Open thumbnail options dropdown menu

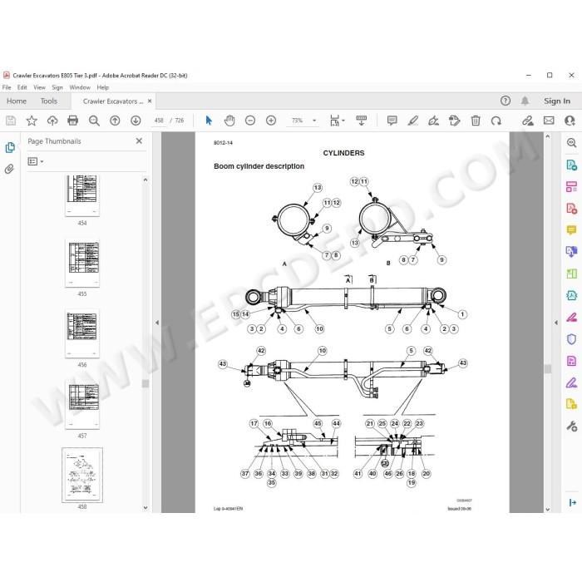36,161
